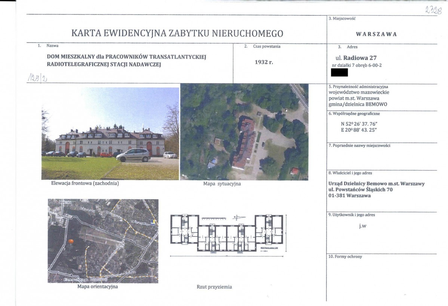Open the situational aerial map image
The width and height of the screenshot is (448, 306).
(x=244, y=132)
